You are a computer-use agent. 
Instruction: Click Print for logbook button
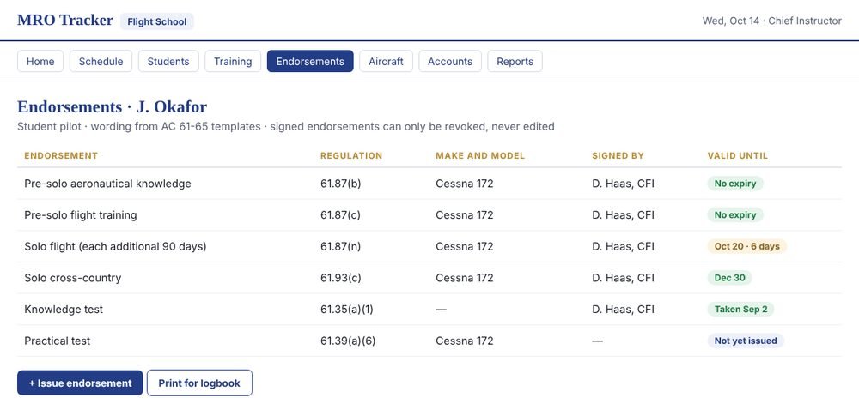[x=199, y=383]
